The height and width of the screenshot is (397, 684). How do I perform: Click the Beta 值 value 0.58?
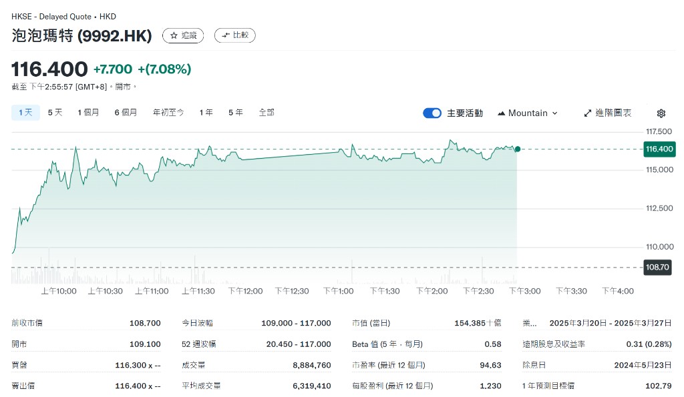coord(493,344)
